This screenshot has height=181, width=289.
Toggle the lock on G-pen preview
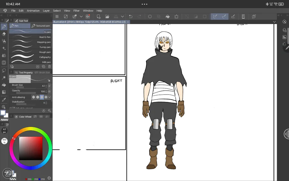[49, 80]
